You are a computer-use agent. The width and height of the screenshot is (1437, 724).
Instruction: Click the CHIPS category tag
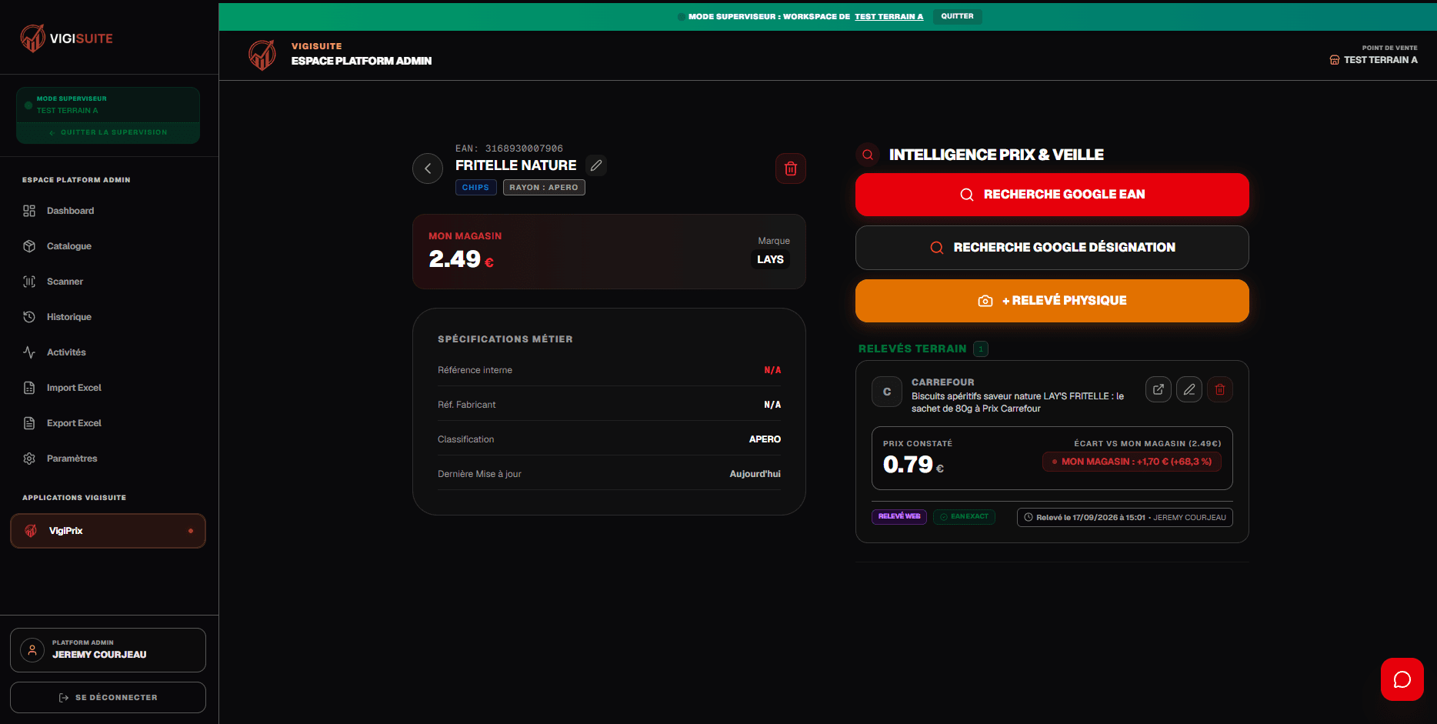(475, 188)
